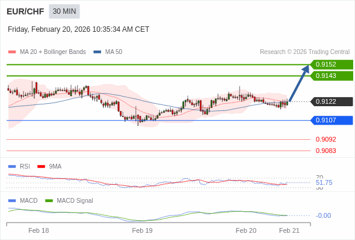This screenshot has height=240, width=355.
Task: Click the MACD legend label
Action: coord(29,201)
